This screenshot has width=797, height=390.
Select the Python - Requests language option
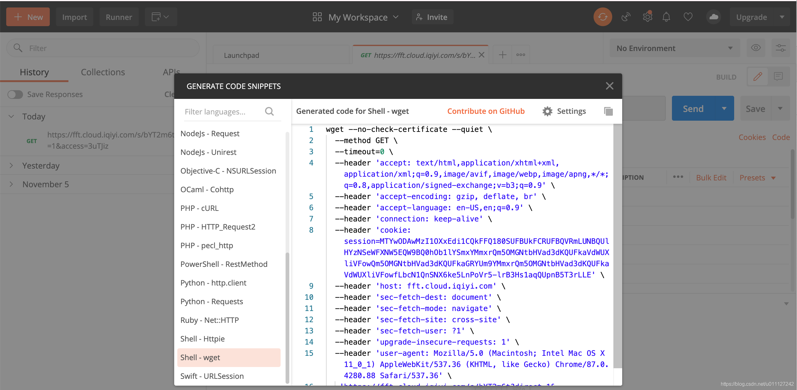212,302
